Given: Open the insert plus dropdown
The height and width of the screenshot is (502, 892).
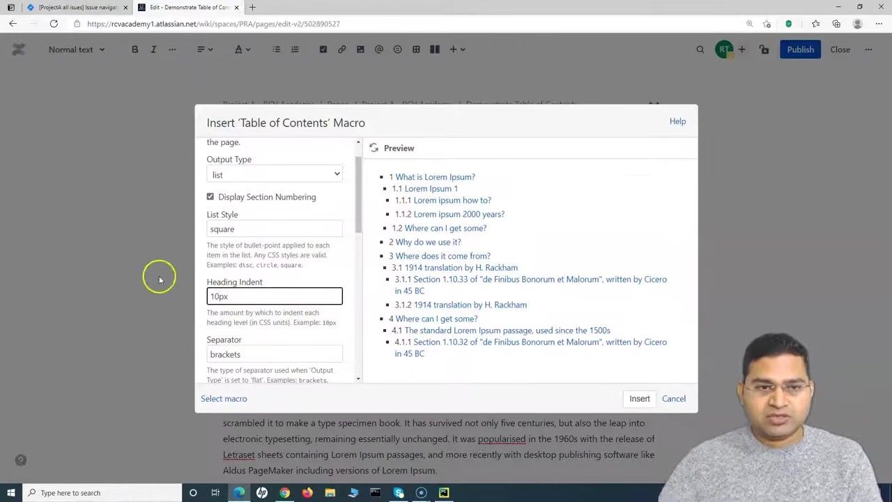Looking at the screenshot, I should [x=457, y=50].
